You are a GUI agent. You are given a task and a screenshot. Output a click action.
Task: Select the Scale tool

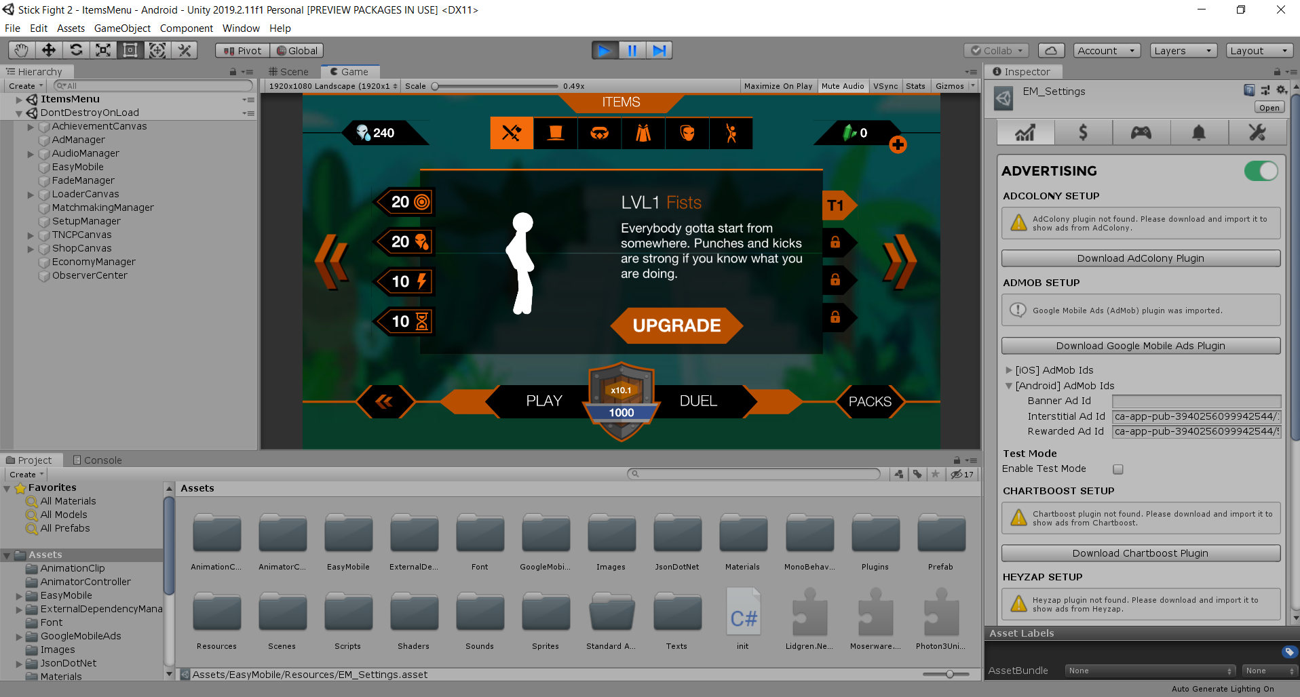click(103, 50)
